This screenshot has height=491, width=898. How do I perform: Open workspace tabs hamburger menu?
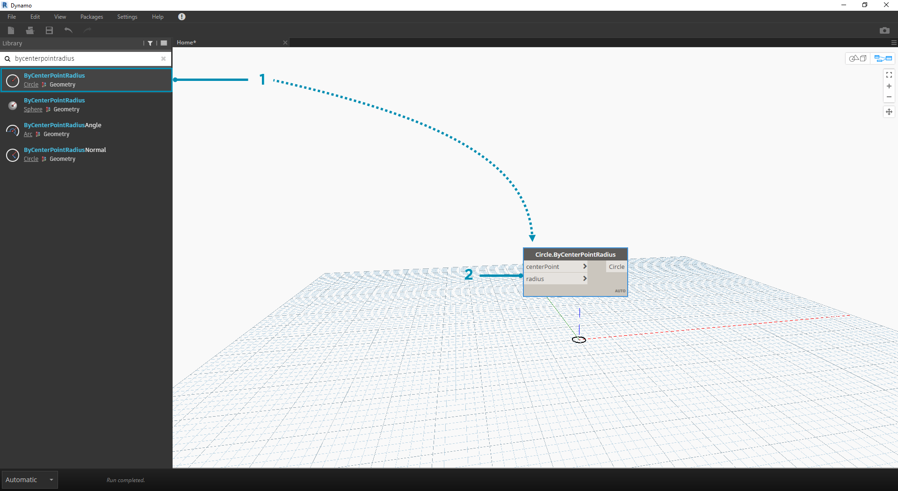click(x=894, y=43)
